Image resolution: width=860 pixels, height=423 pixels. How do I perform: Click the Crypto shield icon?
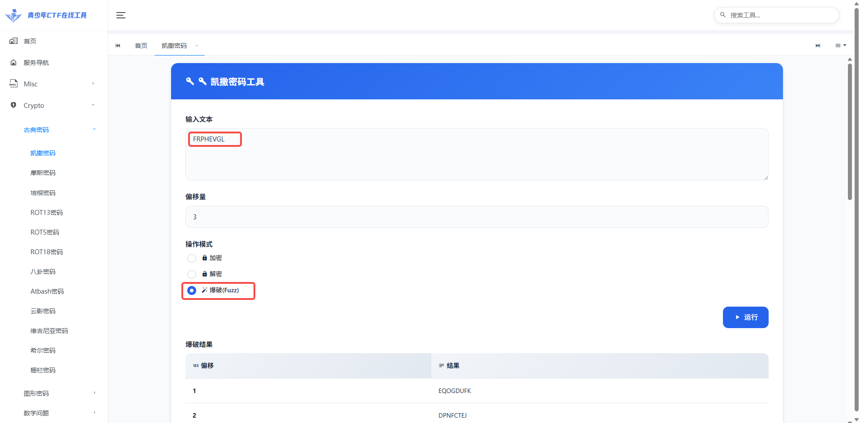click(x=13, y=105)
